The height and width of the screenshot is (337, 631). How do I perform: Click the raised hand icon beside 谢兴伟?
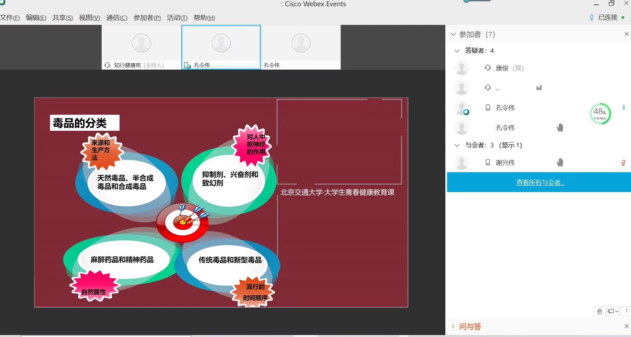pos(560,162)
